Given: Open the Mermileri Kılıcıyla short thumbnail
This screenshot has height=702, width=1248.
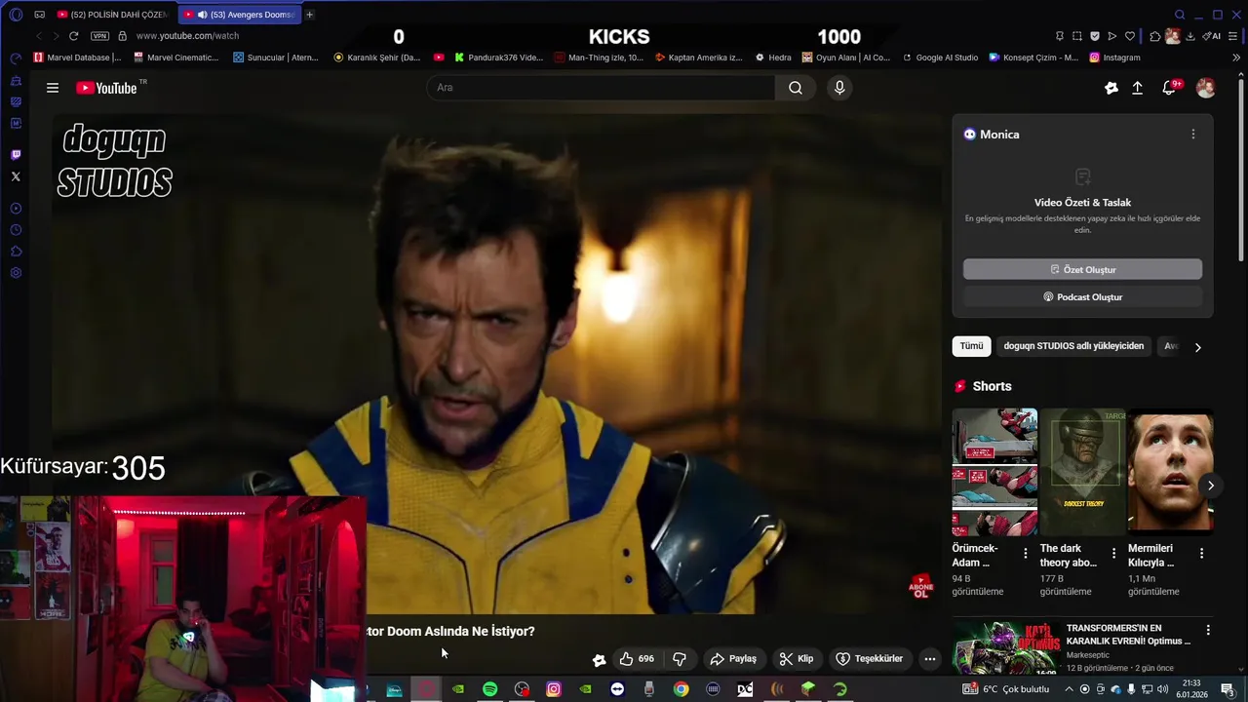Looking at the screenshot, I should 1170,472.
